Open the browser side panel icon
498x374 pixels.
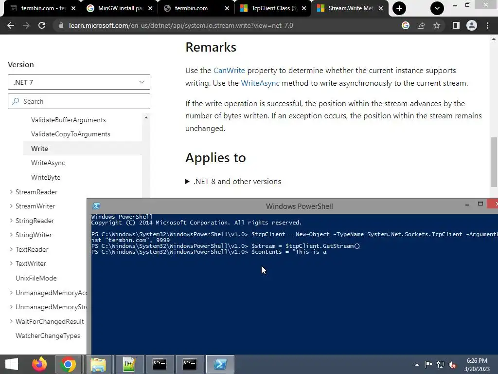click(456, 25)
